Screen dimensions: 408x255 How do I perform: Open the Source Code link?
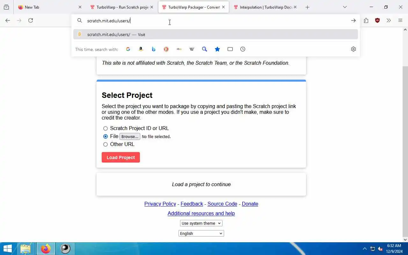(222, 204)
